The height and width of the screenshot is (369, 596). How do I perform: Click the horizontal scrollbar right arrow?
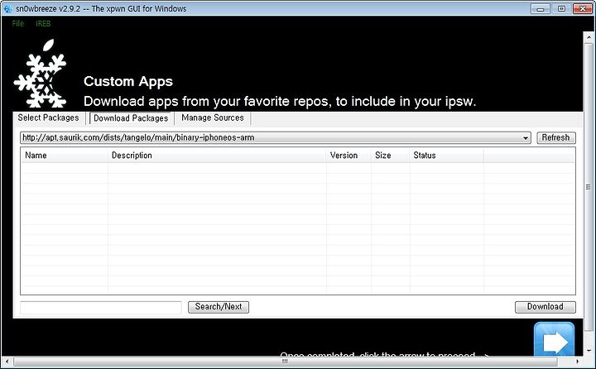point(578,362)
